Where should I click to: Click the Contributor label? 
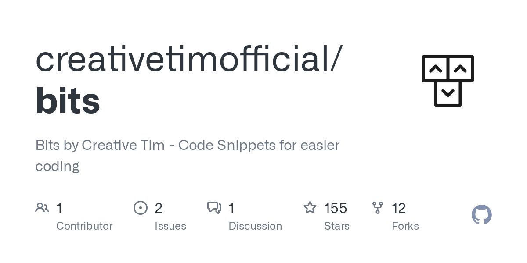pos(84,226)
